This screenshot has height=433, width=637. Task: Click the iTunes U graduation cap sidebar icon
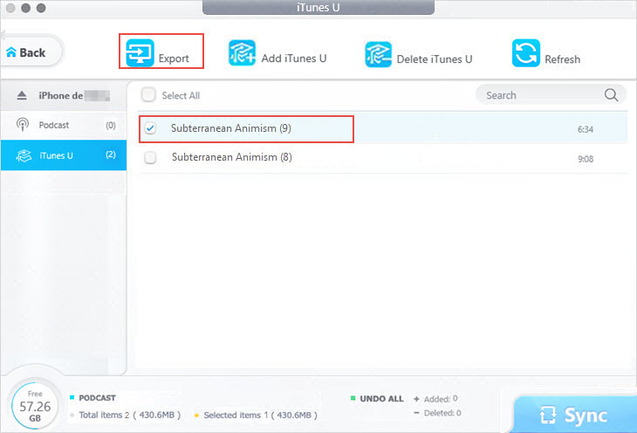24,155
